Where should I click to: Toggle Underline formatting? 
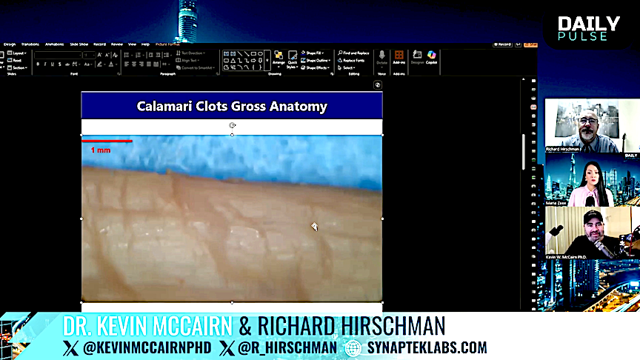click(53, 64)
